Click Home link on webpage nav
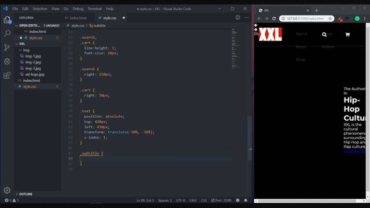 coord(301,34)
